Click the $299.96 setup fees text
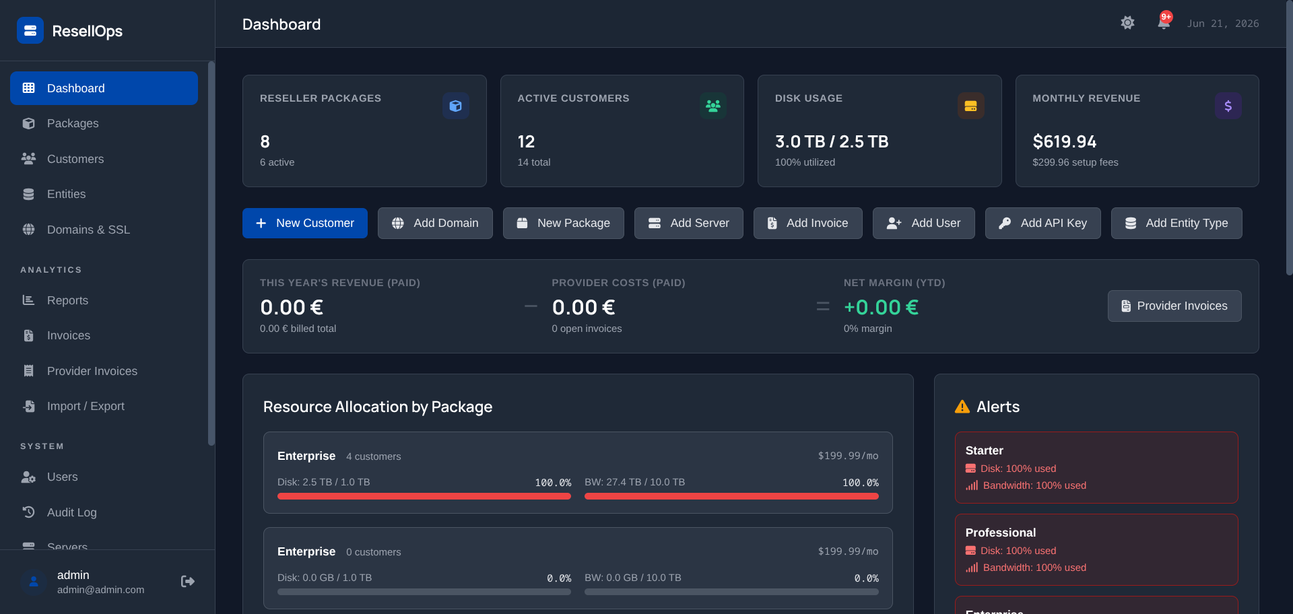1293x614 pixels. [1075, 162]
